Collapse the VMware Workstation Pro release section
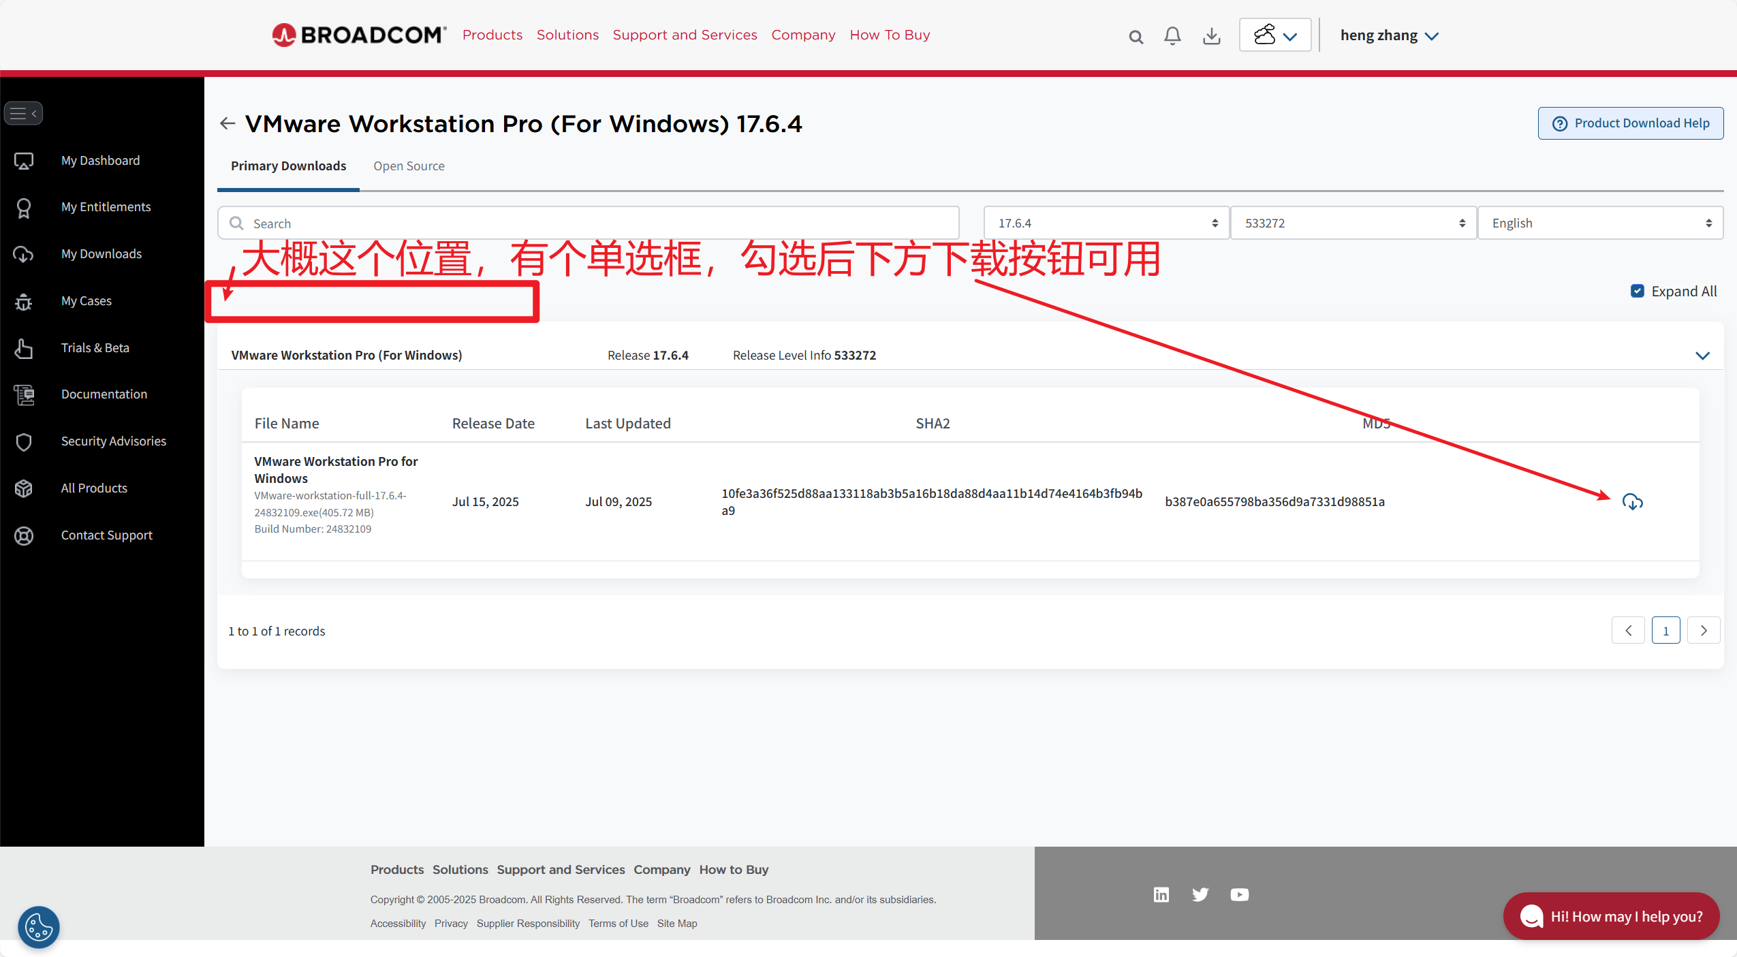Viewport: 1737px width, 957px height. tap(1702, 356)
